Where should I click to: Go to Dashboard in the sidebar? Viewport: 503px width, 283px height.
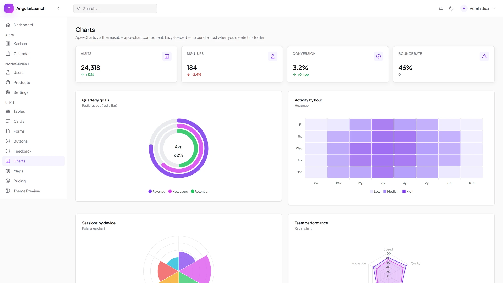coord(33,25)
